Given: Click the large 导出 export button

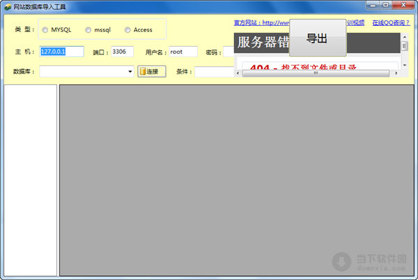Looking at the screenshot, I should coord(317,39).
